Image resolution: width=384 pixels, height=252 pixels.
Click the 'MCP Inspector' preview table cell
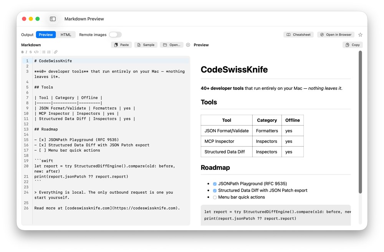[x=227, y=141]
